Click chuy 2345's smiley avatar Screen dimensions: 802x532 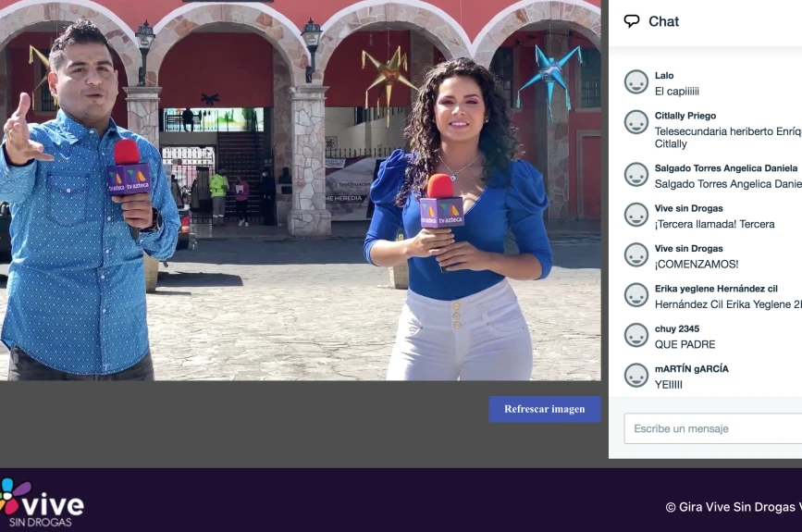click(x=636, y=335)
